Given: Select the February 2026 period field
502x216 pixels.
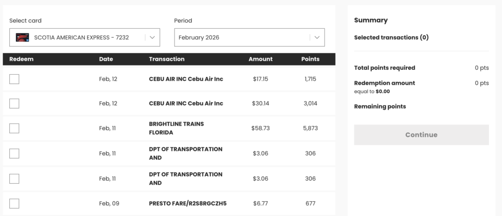Looking at the screenshot, I should pos(250,37).
